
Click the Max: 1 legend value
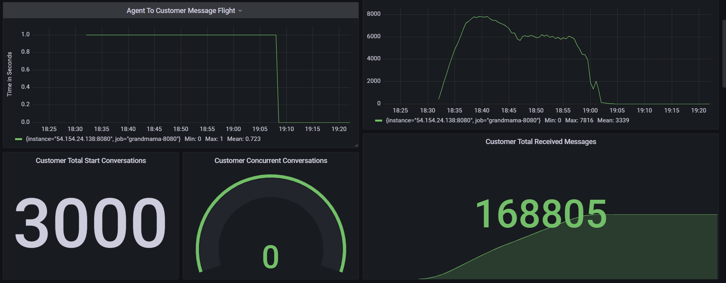coord(214,139)
